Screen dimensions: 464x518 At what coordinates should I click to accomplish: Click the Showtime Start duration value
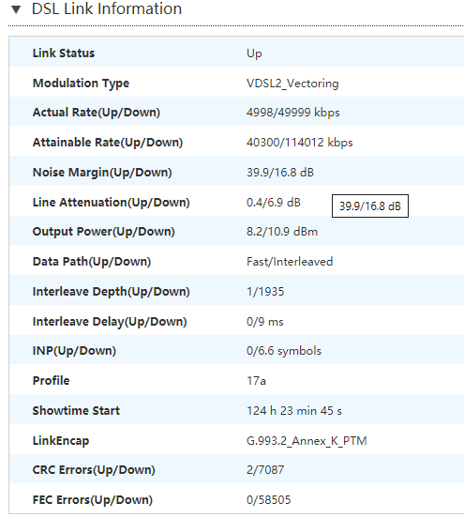(x=294, y=411)
